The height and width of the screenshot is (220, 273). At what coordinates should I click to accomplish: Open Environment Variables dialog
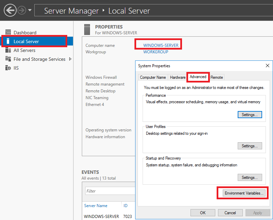click(244, 193)
